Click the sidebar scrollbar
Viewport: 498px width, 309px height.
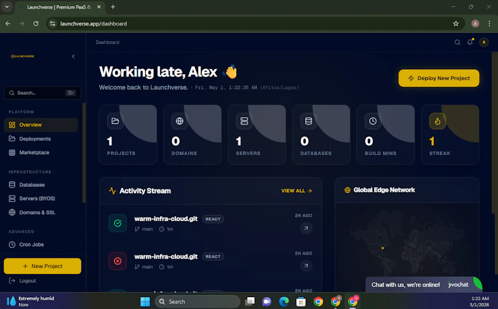coord(84,153)
